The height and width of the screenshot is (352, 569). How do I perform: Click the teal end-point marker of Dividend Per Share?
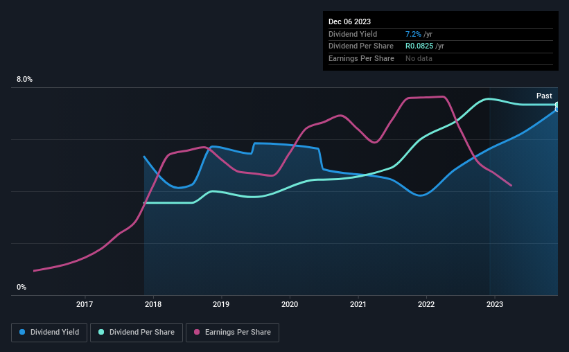pyautogui.click(x=557, y=105)
